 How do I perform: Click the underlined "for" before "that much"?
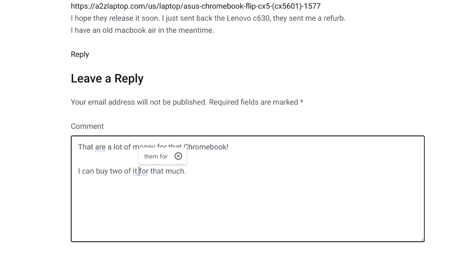point(143,171)
